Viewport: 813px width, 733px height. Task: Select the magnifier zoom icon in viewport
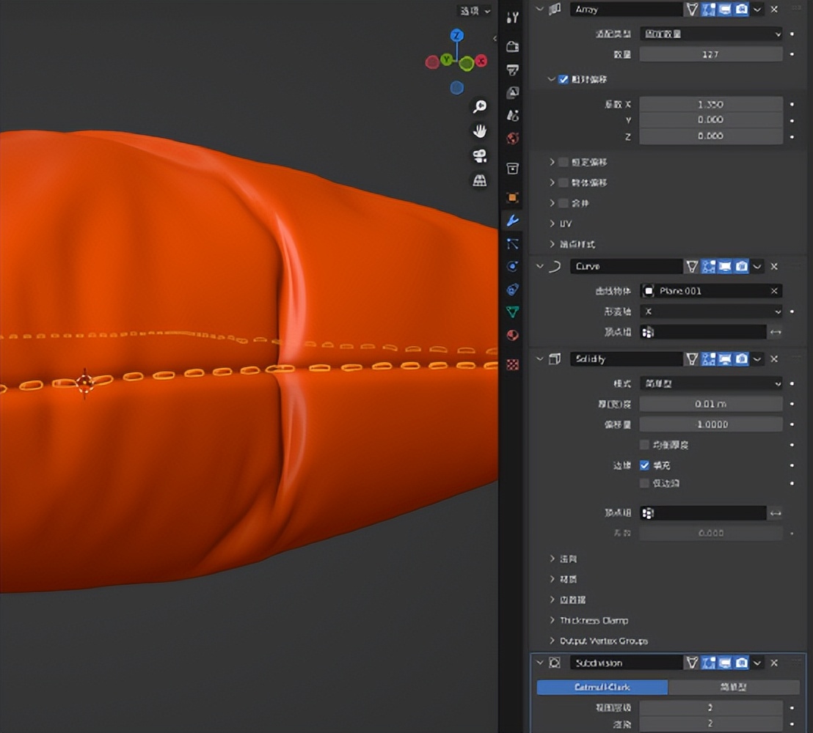[x=480, y=106]
